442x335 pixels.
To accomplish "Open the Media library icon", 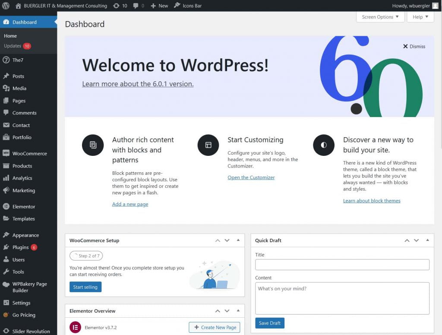I will (x=6, y=88).
